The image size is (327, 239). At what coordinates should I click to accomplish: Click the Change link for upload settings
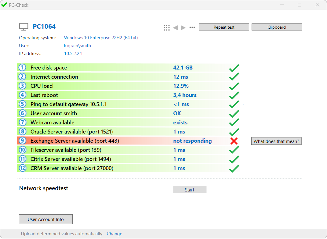[114, 234]
